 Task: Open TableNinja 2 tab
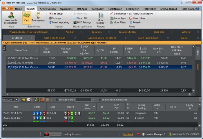115,9
